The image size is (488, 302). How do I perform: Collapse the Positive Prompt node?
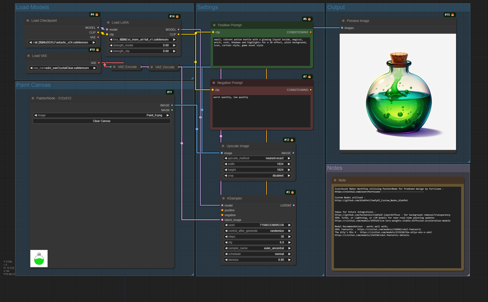click(214, 25)
